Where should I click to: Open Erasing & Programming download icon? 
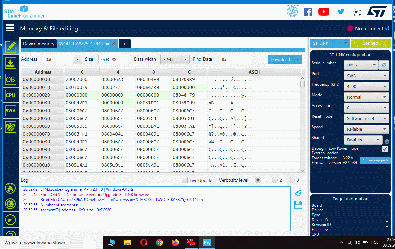(x=10, y=63)
